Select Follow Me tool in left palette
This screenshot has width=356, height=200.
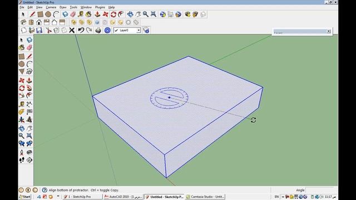point(29,88)
